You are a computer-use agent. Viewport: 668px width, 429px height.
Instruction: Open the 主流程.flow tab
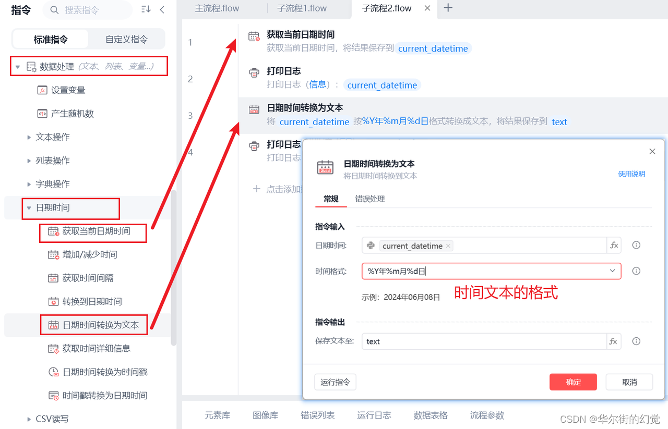pos(217,8)
